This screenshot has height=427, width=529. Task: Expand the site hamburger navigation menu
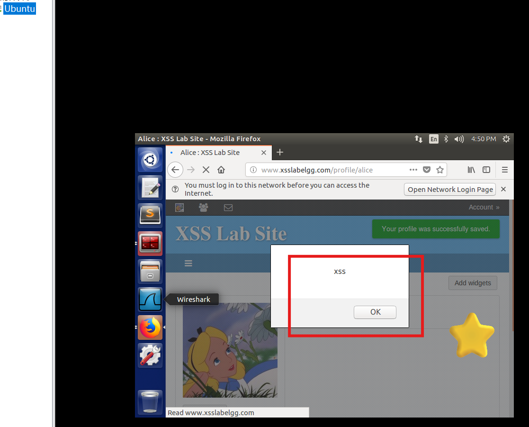[x=188, y=263]
